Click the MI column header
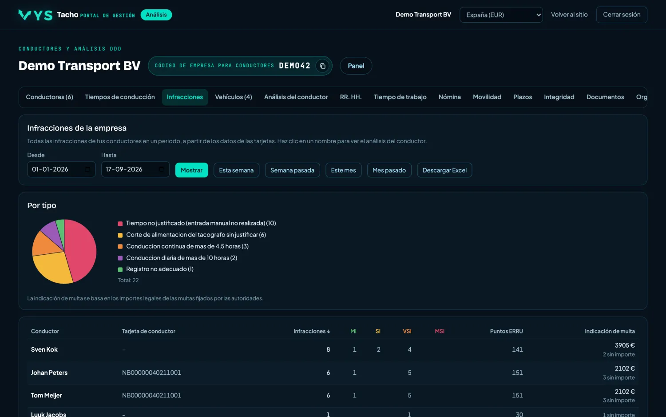This screenshot has height=417, width=666. [x=353, y=331]
